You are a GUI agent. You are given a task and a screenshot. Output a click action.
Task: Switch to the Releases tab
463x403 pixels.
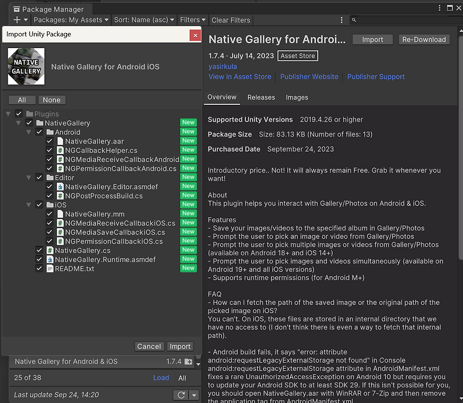(x=261, y=97)
